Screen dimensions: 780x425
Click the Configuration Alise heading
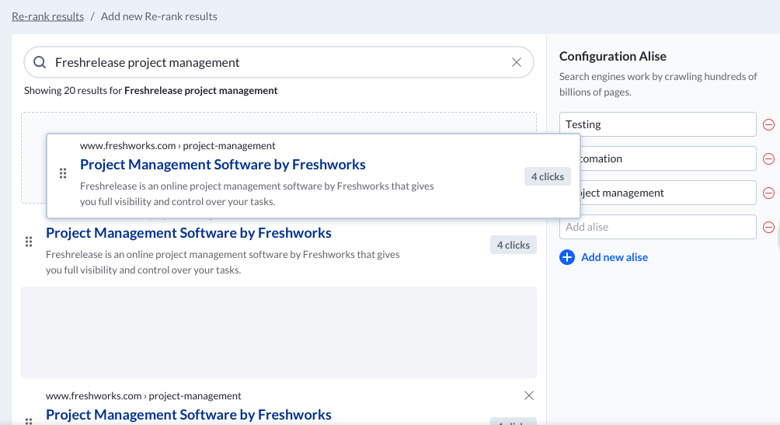(x=613, y=56)
